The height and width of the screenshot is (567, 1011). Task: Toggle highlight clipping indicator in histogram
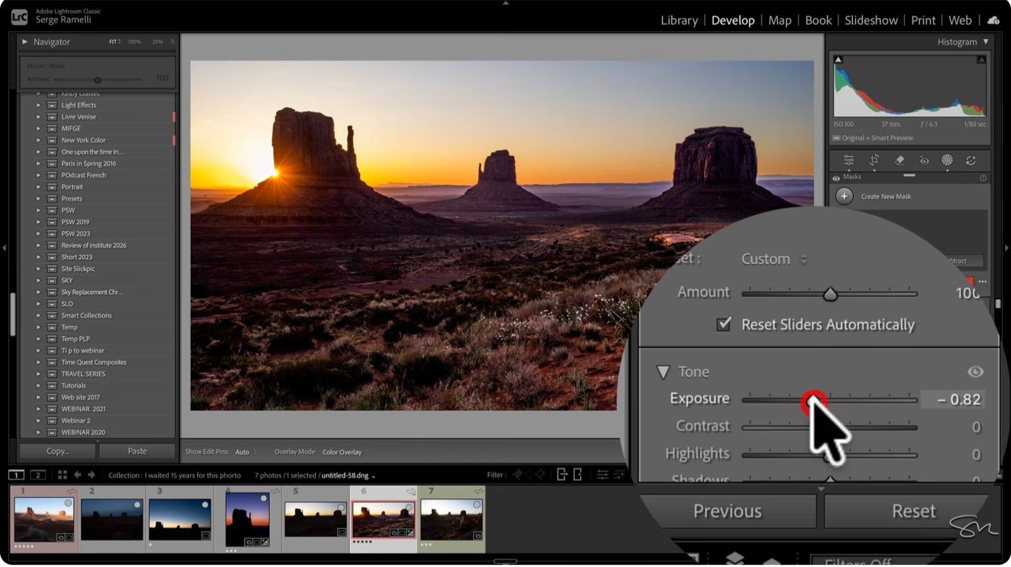click(981, 60)
